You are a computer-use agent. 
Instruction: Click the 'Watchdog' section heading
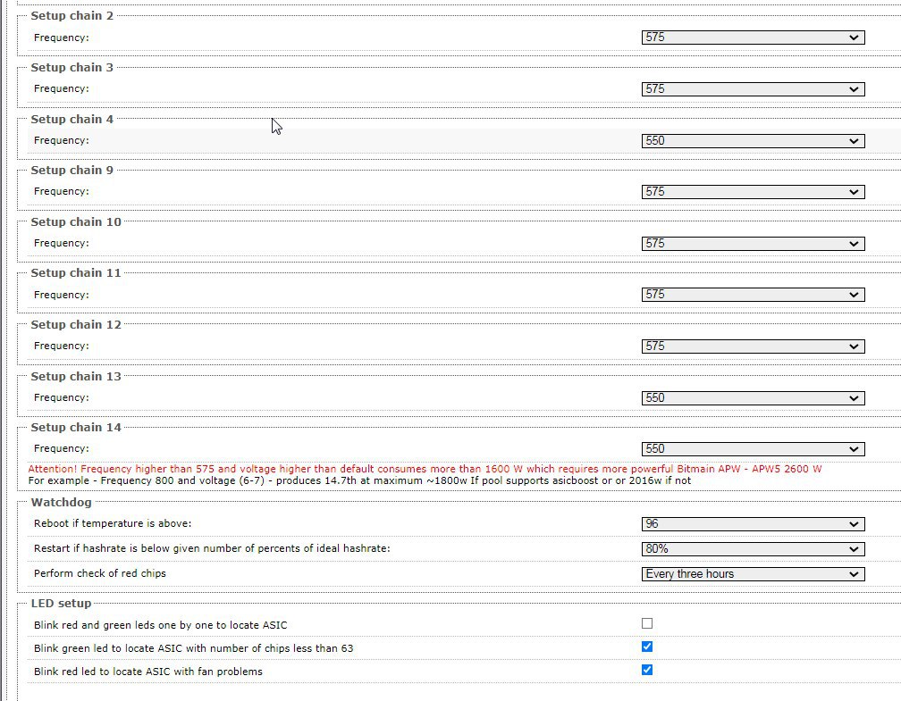(x=61, y=503)
